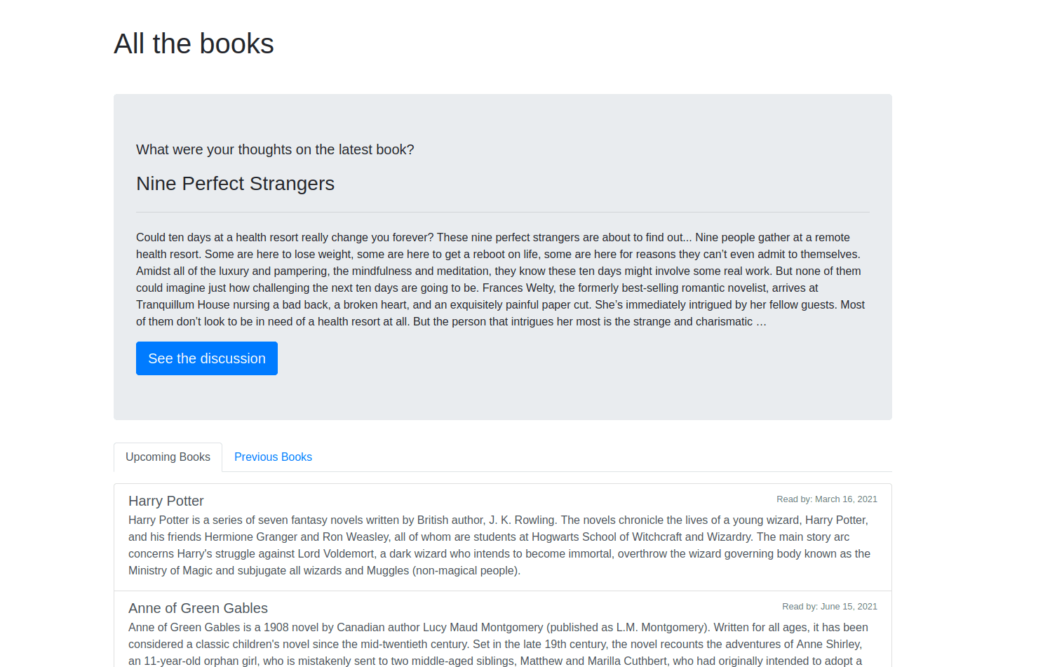
Task: Click the divider line under Nine Perfect Strangers
Action: 502,212
